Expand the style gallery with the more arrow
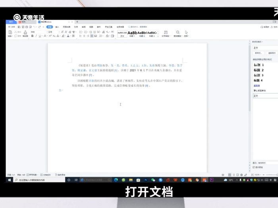This screenshot has width=278, height=208. pos(158,36)
